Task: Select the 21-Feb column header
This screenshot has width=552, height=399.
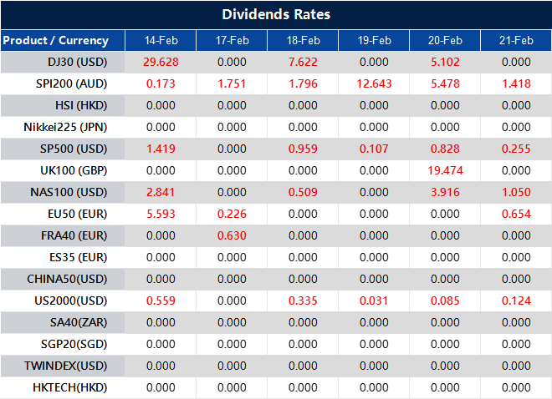Action: [516, 40]
